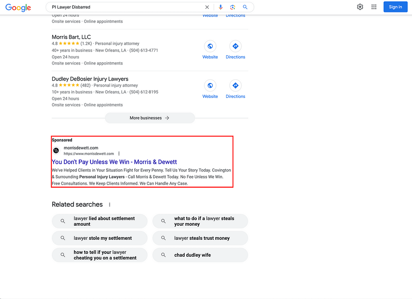Click the Sign in button
This screenshot has width=412, height=299.
tap(396, 7)
